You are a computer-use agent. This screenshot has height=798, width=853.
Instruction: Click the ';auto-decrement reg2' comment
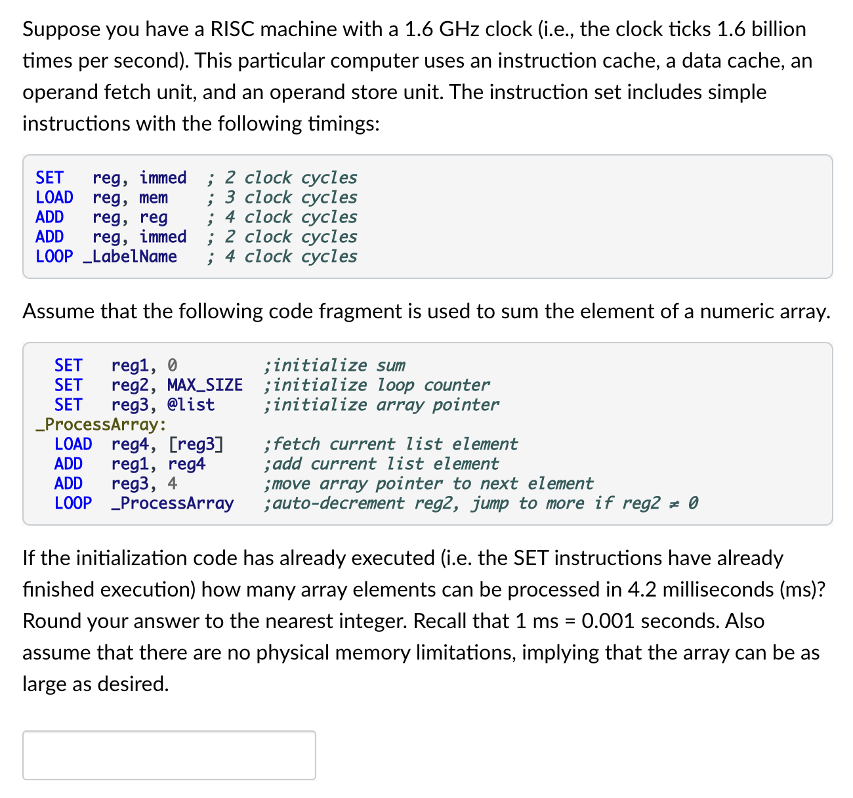pos(362,503)
